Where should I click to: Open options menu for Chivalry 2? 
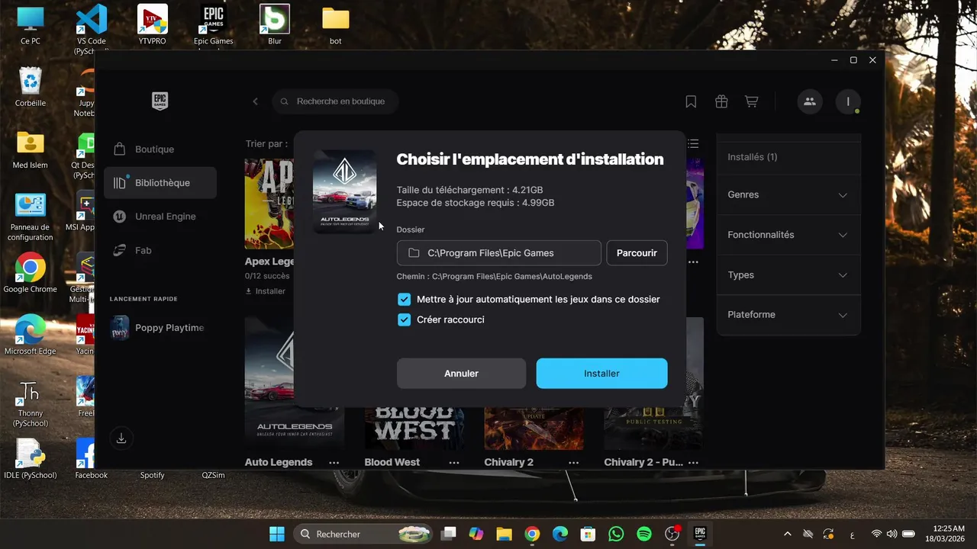[x=573, y=462]
